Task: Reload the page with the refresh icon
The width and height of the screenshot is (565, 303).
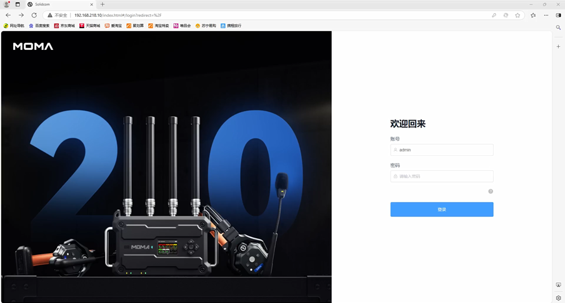Action: click(x=34, y=15)
